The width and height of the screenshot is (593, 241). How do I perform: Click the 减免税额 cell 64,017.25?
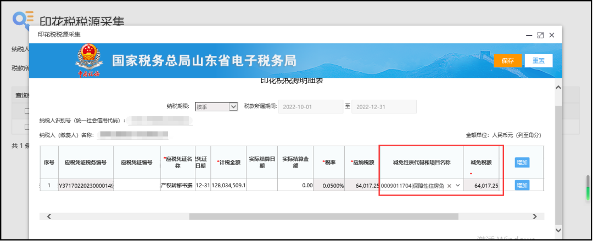(x=481, y=185)
